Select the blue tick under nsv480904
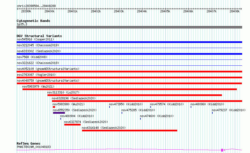 61,119
